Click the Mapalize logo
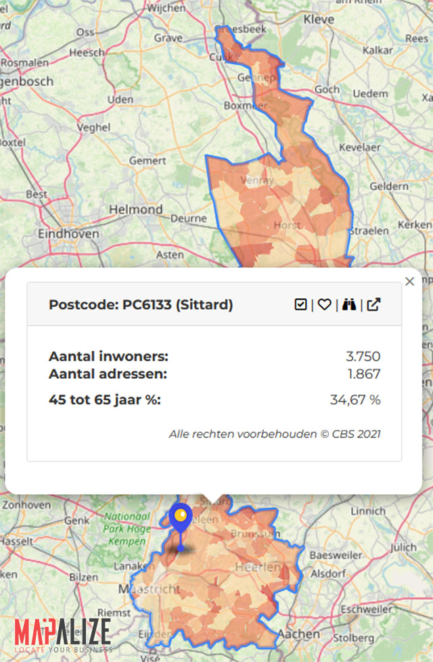This screenshot has height=662, width=433. (x=62, y=634)
